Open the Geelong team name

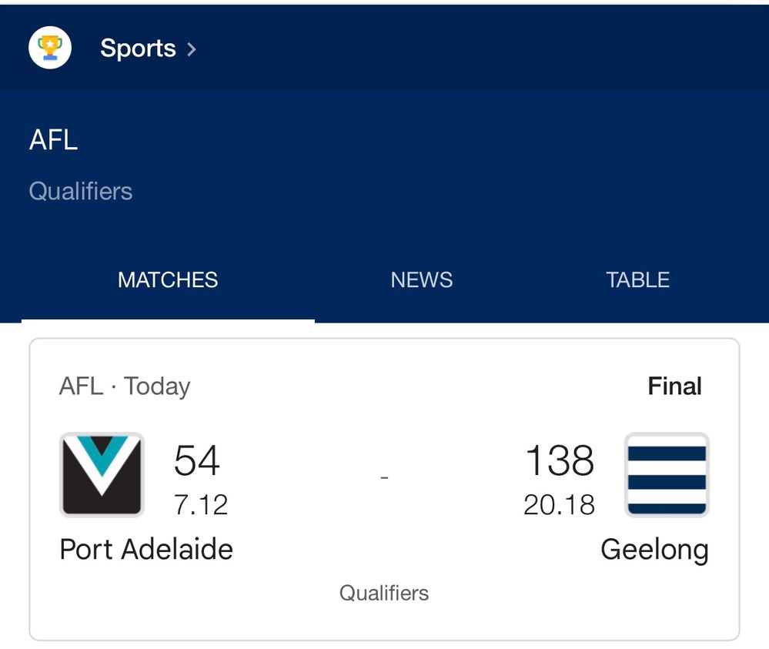coord(655,550)
